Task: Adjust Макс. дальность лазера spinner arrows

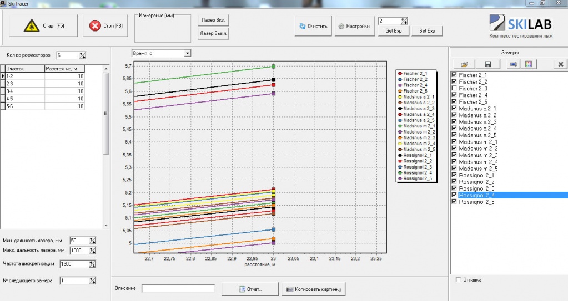Action: (x=92, y=251)
